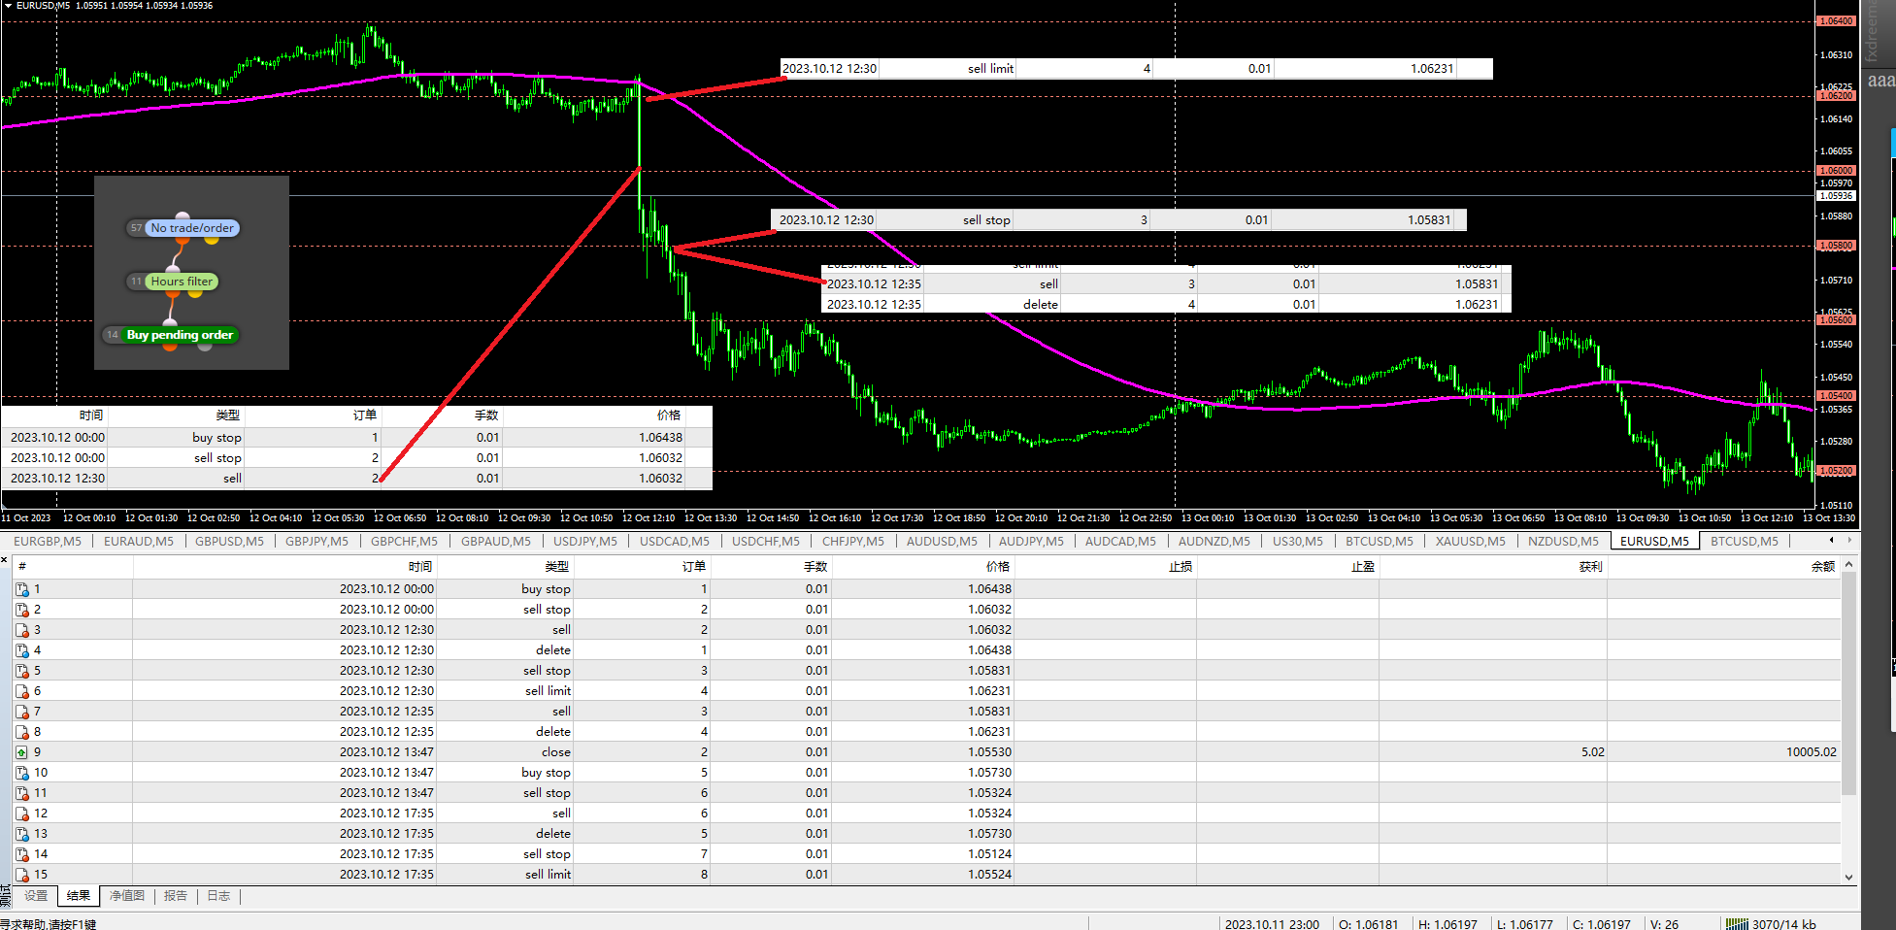Open the EURUSD,M5 chart title dropdown arrow
The image size is (1896, 930).
[x=8, y=6]
